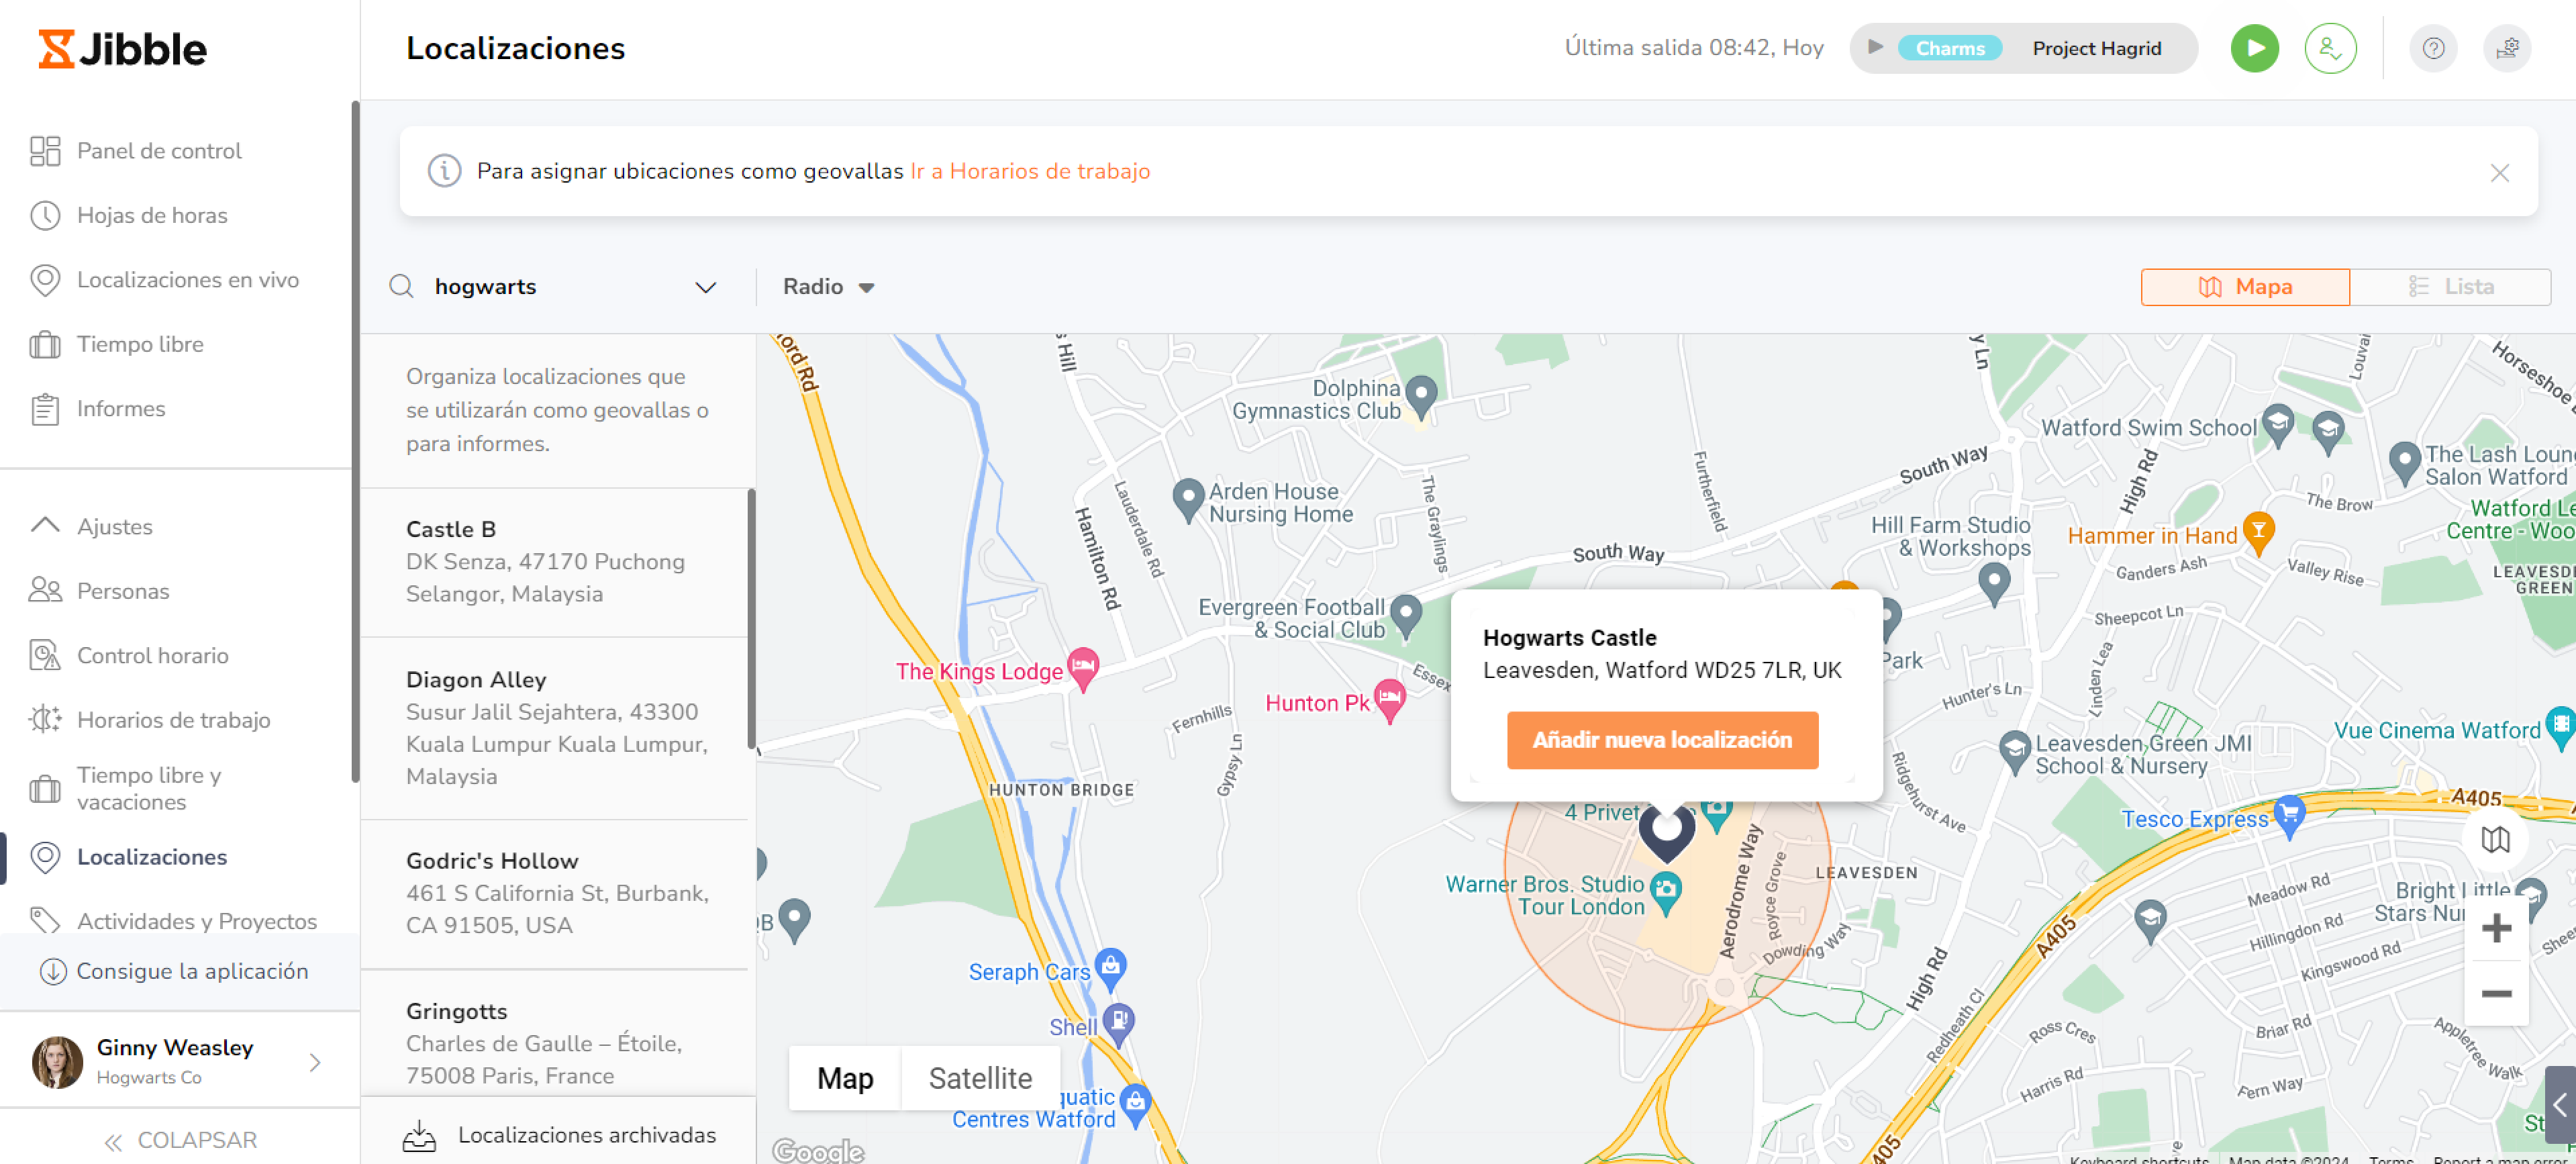Click the info icon in banner

(444, 171)
